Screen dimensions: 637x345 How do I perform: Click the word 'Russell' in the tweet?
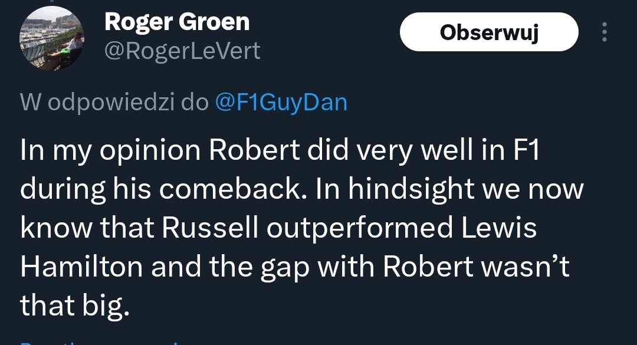point(214,229)
